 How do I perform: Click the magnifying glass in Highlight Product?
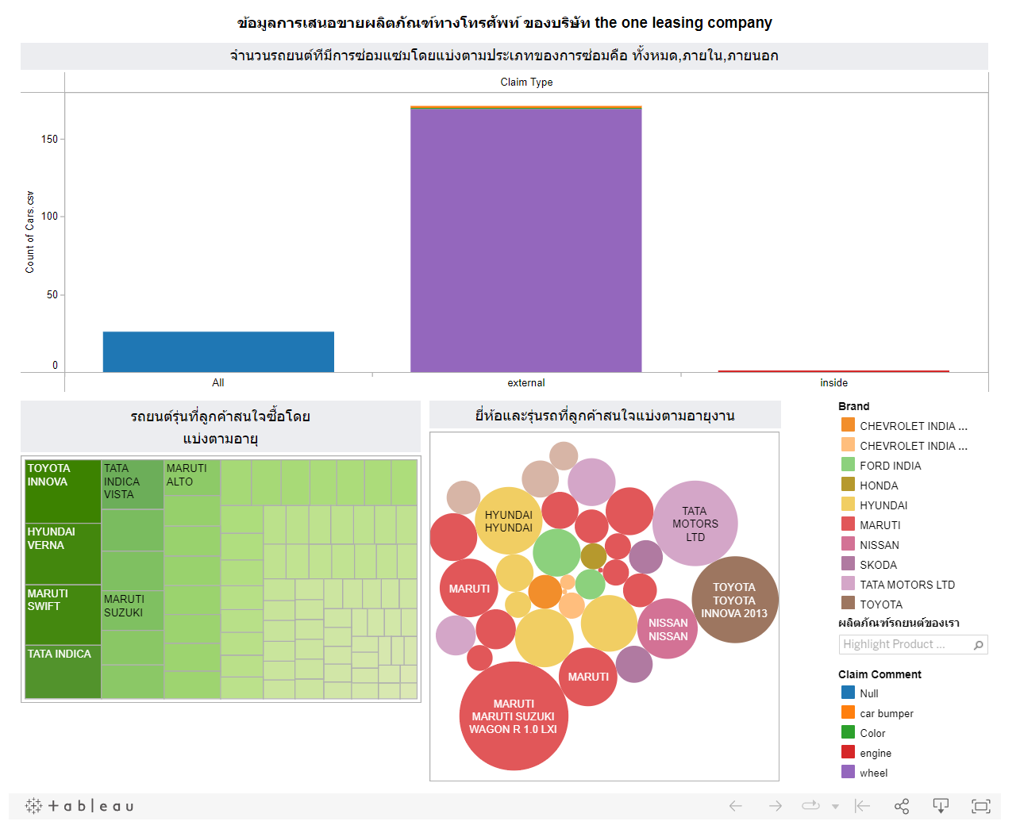point(977,644)
